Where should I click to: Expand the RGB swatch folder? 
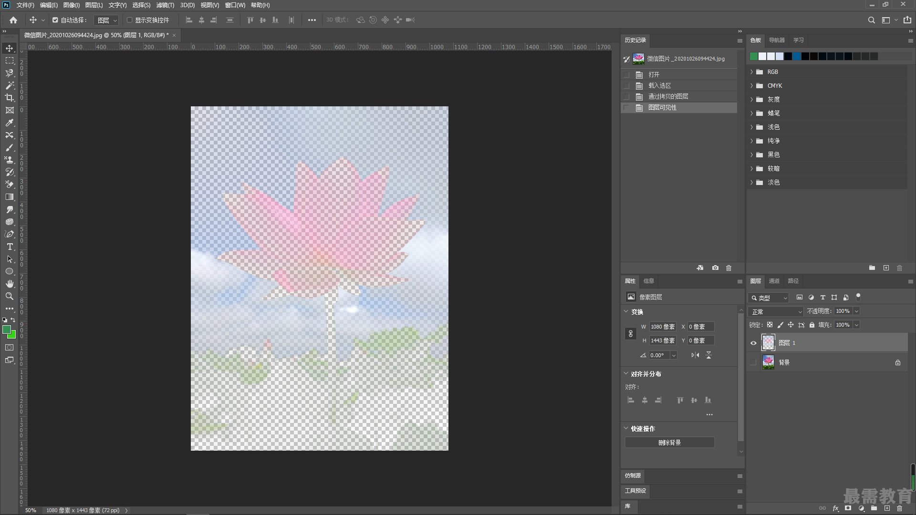751,72
